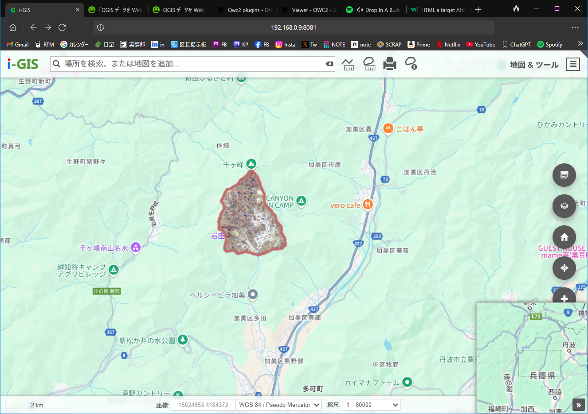This screenshot has height=414, width=588.
Task: Click the i-GIS logo
Action: click(x=23, y=64)
